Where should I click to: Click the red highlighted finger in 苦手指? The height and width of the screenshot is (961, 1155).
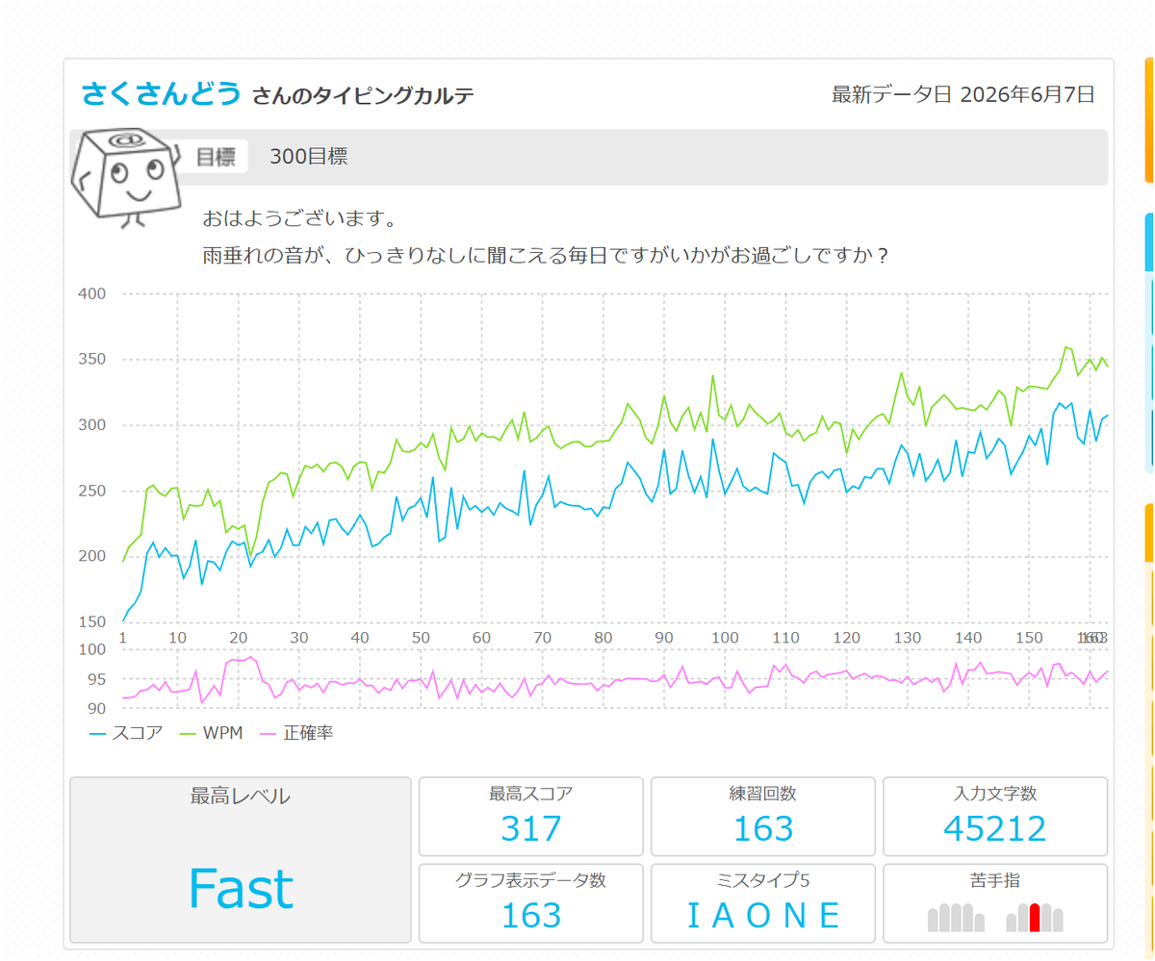[x=1035, y=918]
